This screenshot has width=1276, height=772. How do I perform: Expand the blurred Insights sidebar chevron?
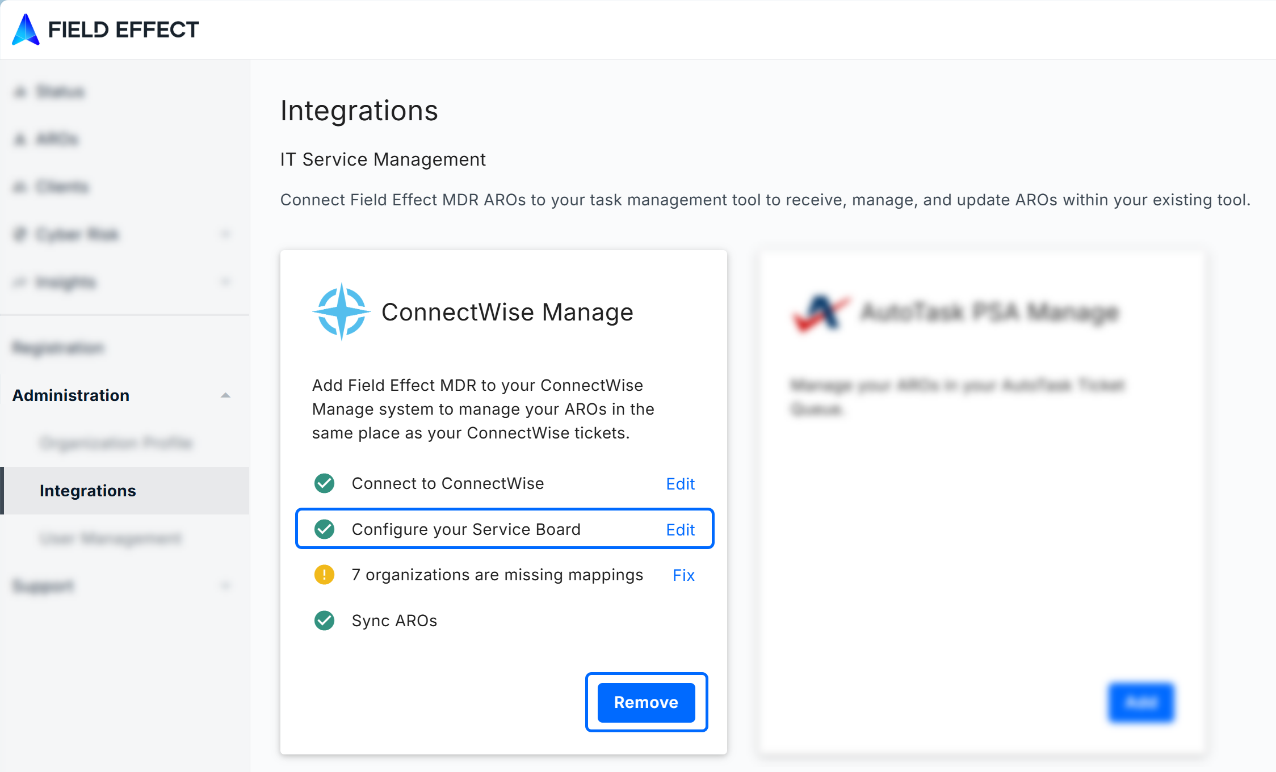click(225, 282)
